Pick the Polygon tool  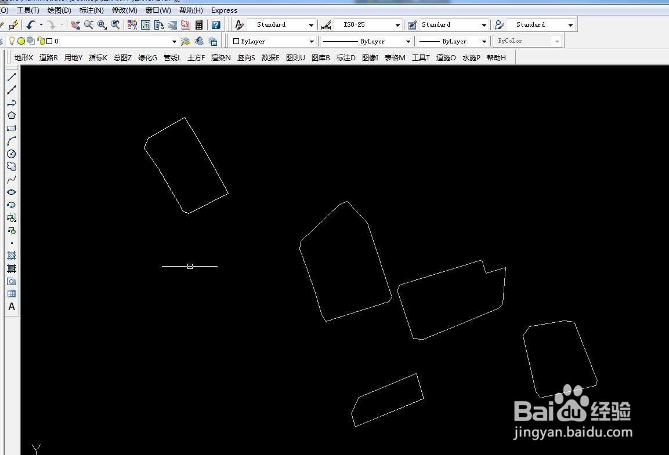(12, 115)
